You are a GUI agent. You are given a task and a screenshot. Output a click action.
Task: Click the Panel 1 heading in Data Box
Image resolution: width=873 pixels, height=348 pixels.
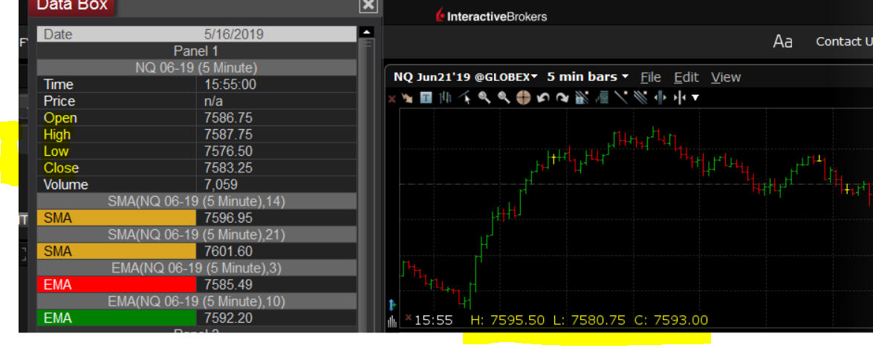pyautogui.click(x=197, y=51)
